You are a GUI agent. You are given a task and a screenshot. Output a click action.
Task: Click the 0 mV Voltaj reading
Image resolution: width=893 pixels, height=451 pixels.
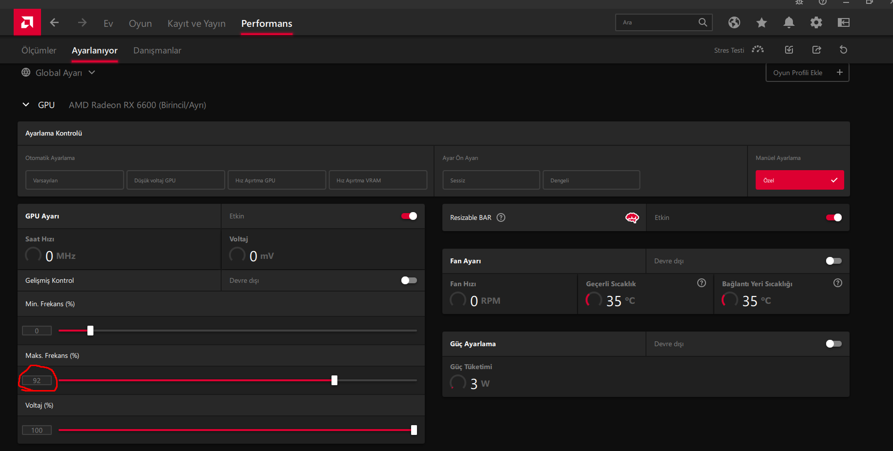[262, 256]
